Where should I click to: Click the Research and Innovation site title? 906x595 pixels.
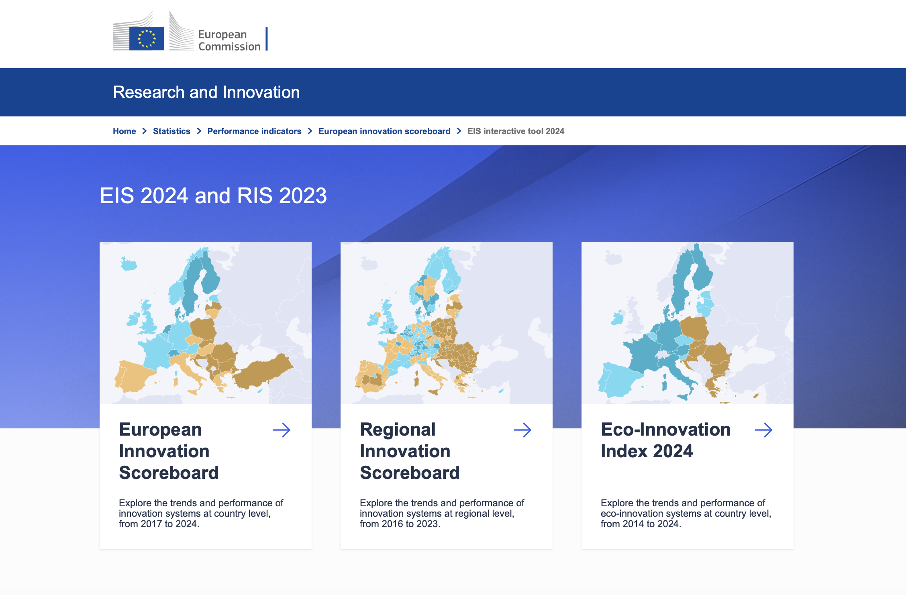point(206,92)
